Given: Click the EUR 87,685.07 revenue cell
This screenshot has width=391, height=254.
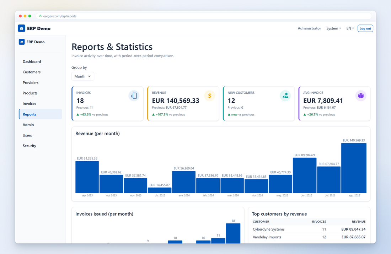Looking at the screenshot, I should 353,237.
